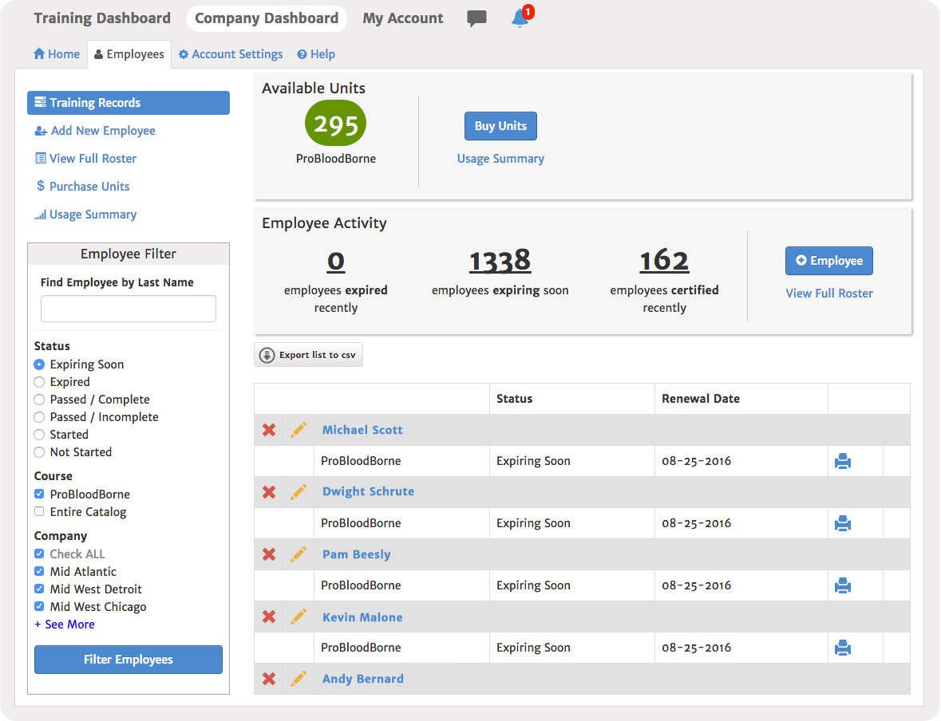
Task: Click the Buy Units button
Action: point(500,125)
